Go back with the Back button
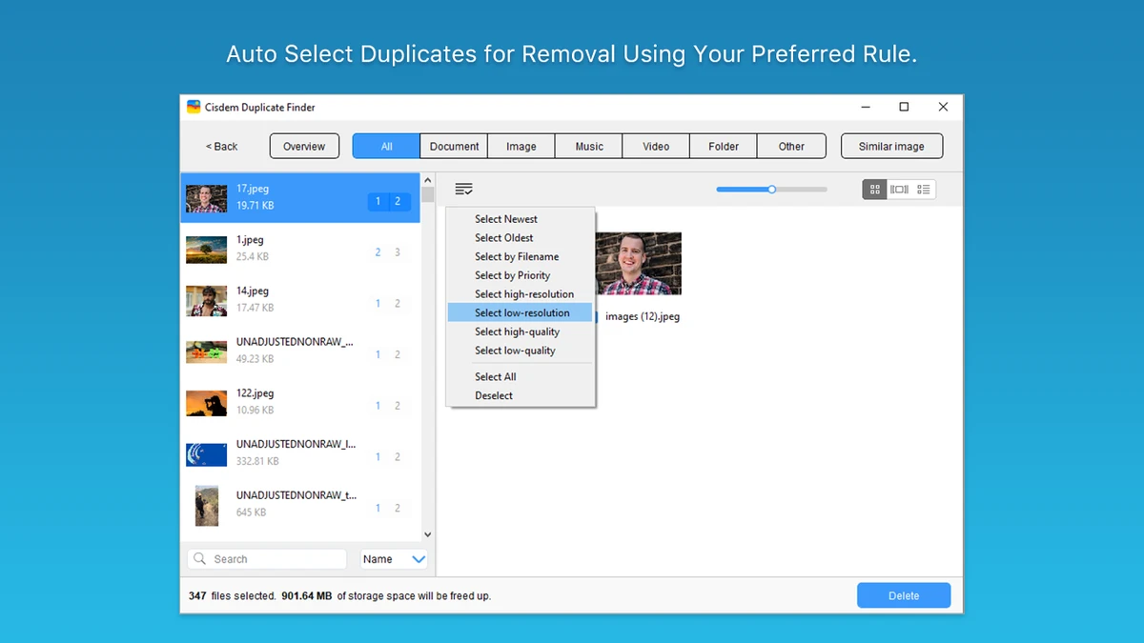The width and height of the screenshot is (1144, 643). [222, 146]
